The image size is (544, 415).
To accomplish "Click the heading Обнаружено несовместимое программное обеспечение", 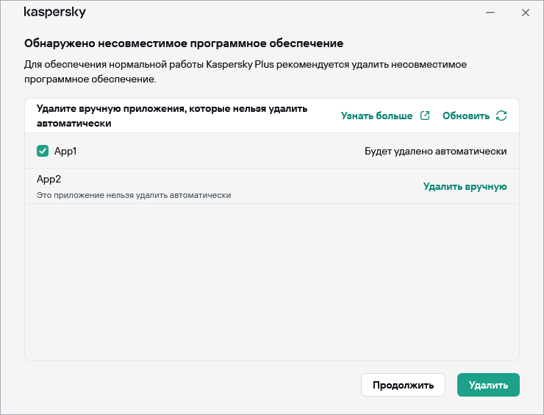I will coord(184,44).
